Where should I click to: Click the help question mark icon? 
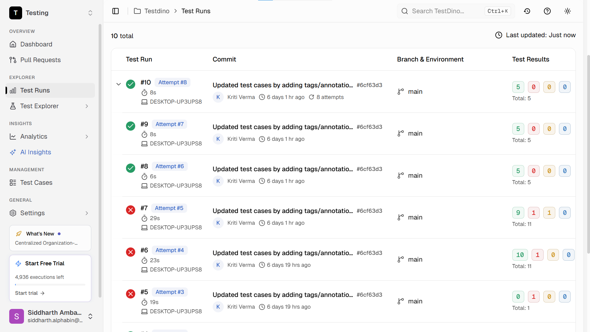pos(547,11)
